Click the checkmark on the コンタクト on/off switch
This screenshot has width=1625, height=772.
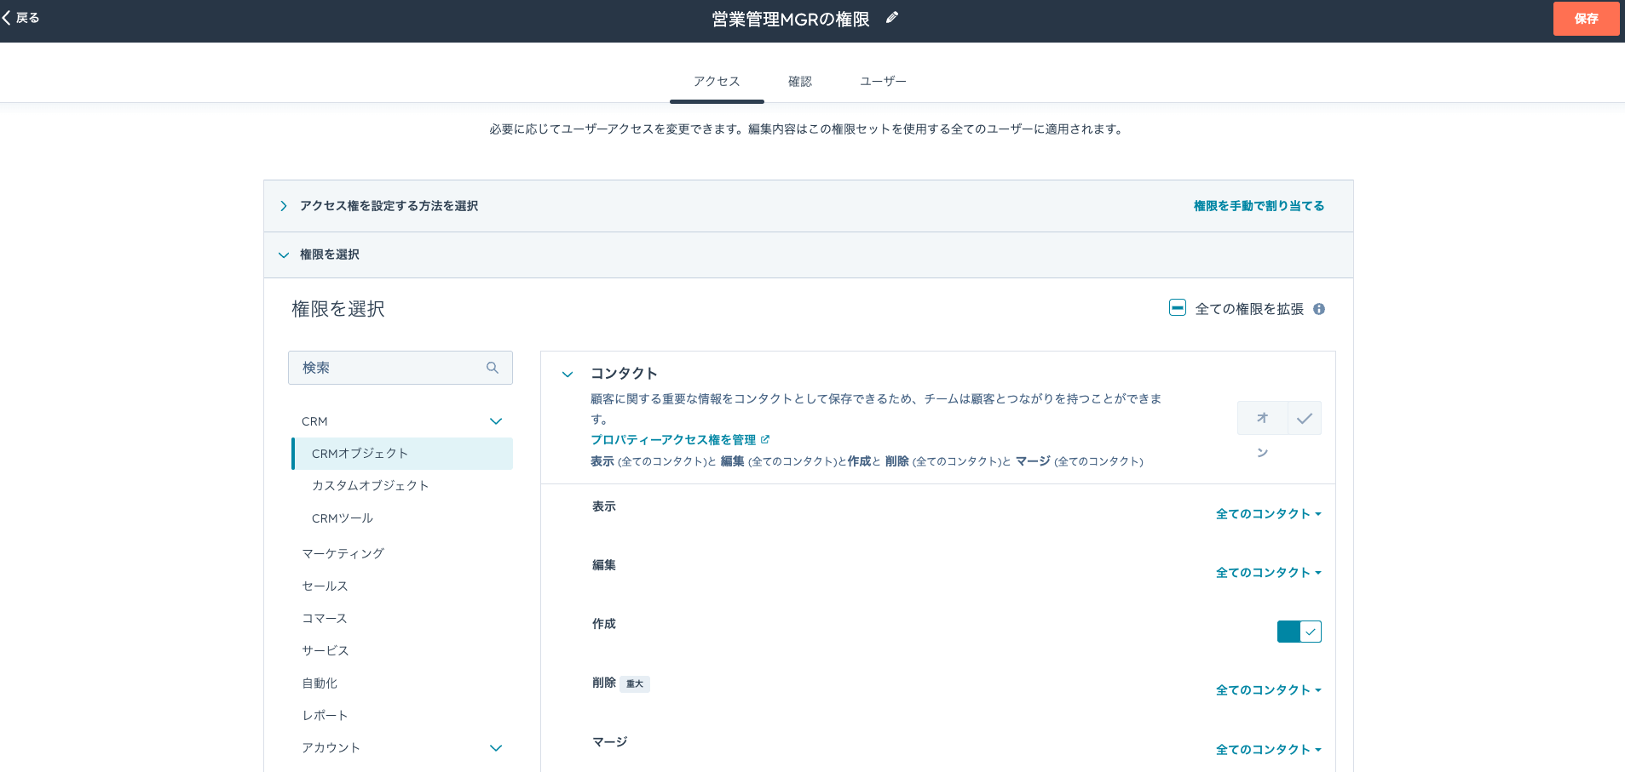pos(1304,418)
